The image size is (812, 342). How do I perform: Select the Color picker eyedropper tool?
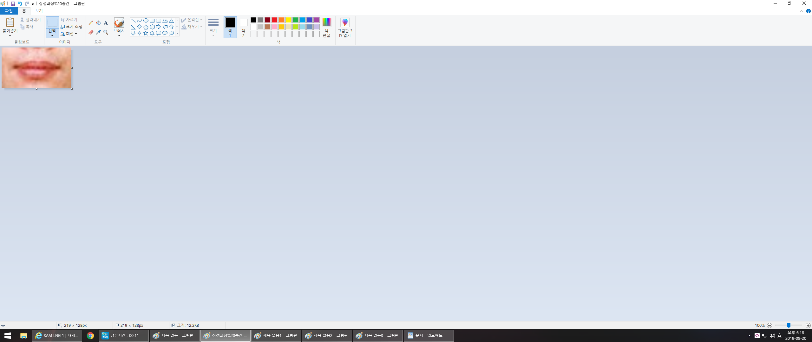(x=98, y=32)
